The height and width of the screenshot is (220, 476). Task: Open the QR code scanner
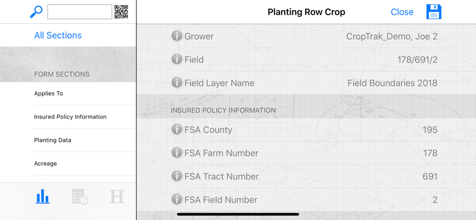[x=121, y=12]
